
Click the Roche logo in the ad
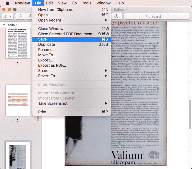pyautogui.click(x=154, y=155)
